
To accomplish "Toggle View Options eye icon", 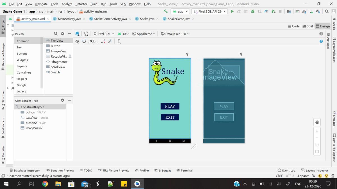I will point(77,41).
